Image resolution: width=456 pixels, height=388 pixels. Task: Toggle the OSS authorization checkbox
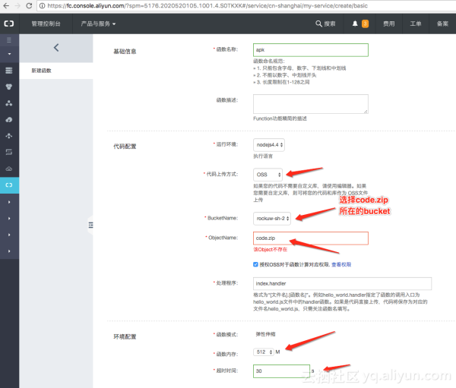pyautogui.click(x=255, y=264)
